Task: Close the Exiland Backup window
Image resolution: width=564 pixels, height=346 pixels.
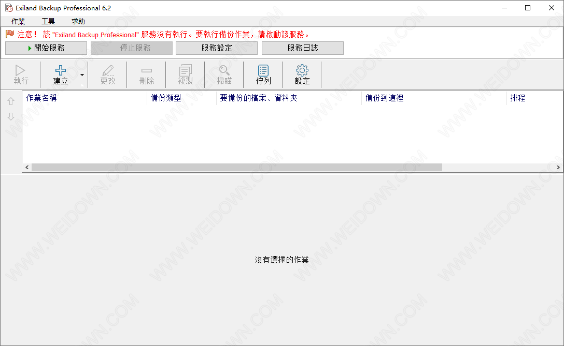Action: 552,8
